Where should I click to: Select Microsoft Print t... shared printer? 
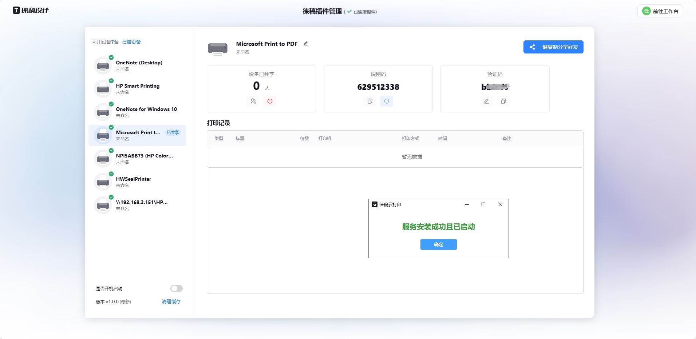138,135
